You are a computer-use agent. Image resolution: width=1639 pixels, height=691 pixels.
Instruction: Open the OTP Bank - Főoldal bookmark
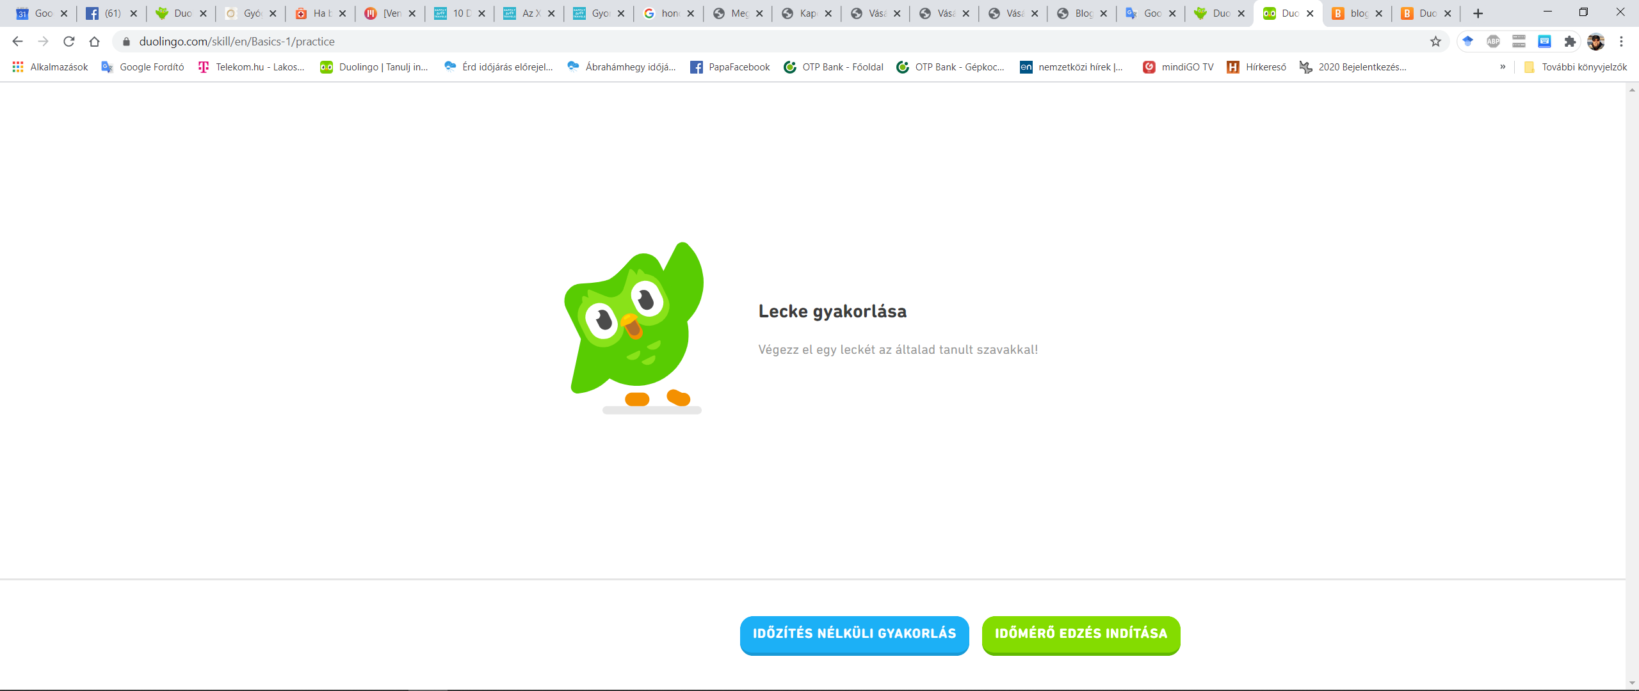tap(834, 67)
